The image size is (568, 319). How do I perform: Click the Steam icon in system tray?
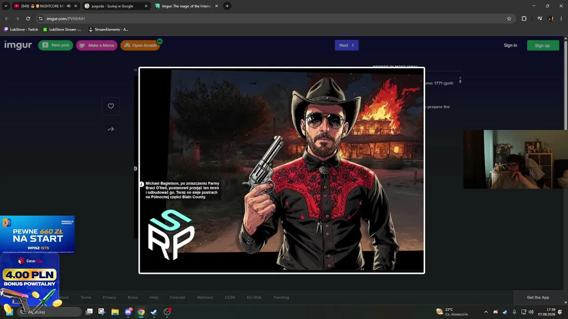click(505, 312)
